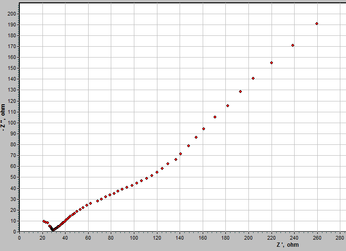
Task: Click the minimum data point near Z' 29 ohm
Action: 53,230
